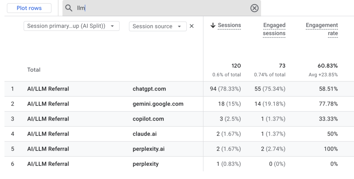This screenshot has width=354, height=179.
Task: Click the search box containing 'llm'
Action: 159,8
